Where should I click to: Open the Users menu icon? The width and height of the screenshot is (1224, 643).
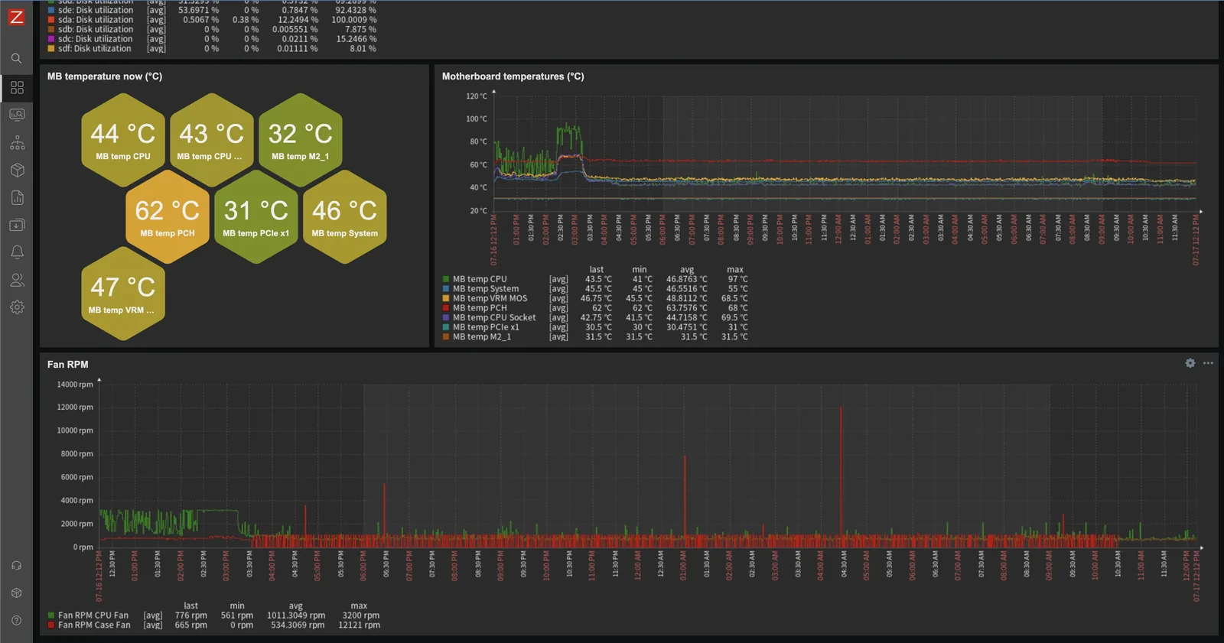click(x=17, y=280)
